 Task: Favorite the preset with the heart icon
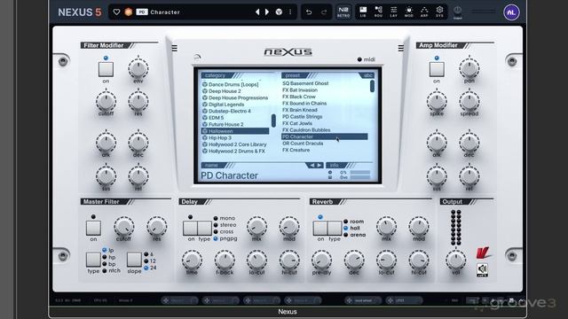(116, 12)
